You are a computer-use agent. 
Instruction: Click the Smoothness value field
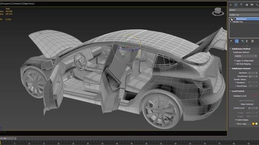point(252,76)
